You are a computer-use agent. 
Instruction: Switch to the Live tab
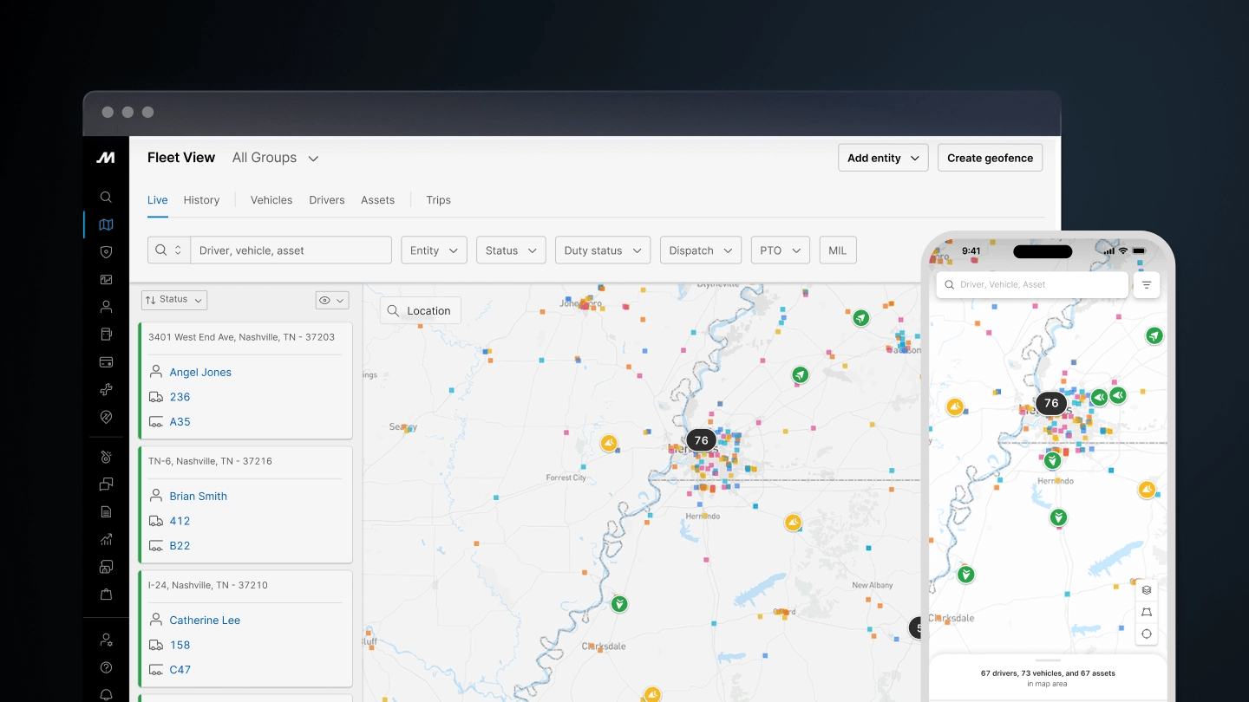click(157, 200)
